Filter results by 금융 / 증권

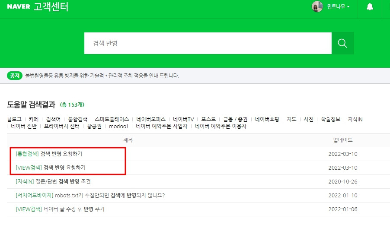pyautogui.click(x=235, y=119)
